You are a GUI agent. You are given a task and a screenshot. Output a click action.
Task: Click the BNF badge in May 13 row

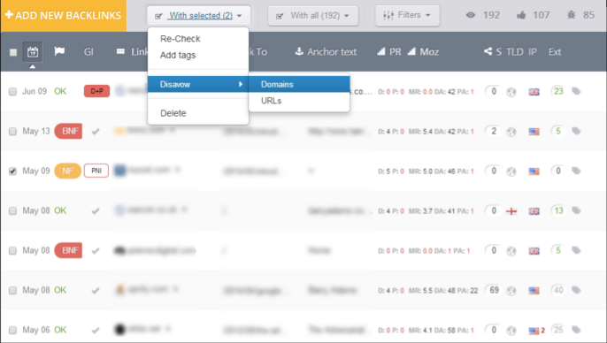68,131
